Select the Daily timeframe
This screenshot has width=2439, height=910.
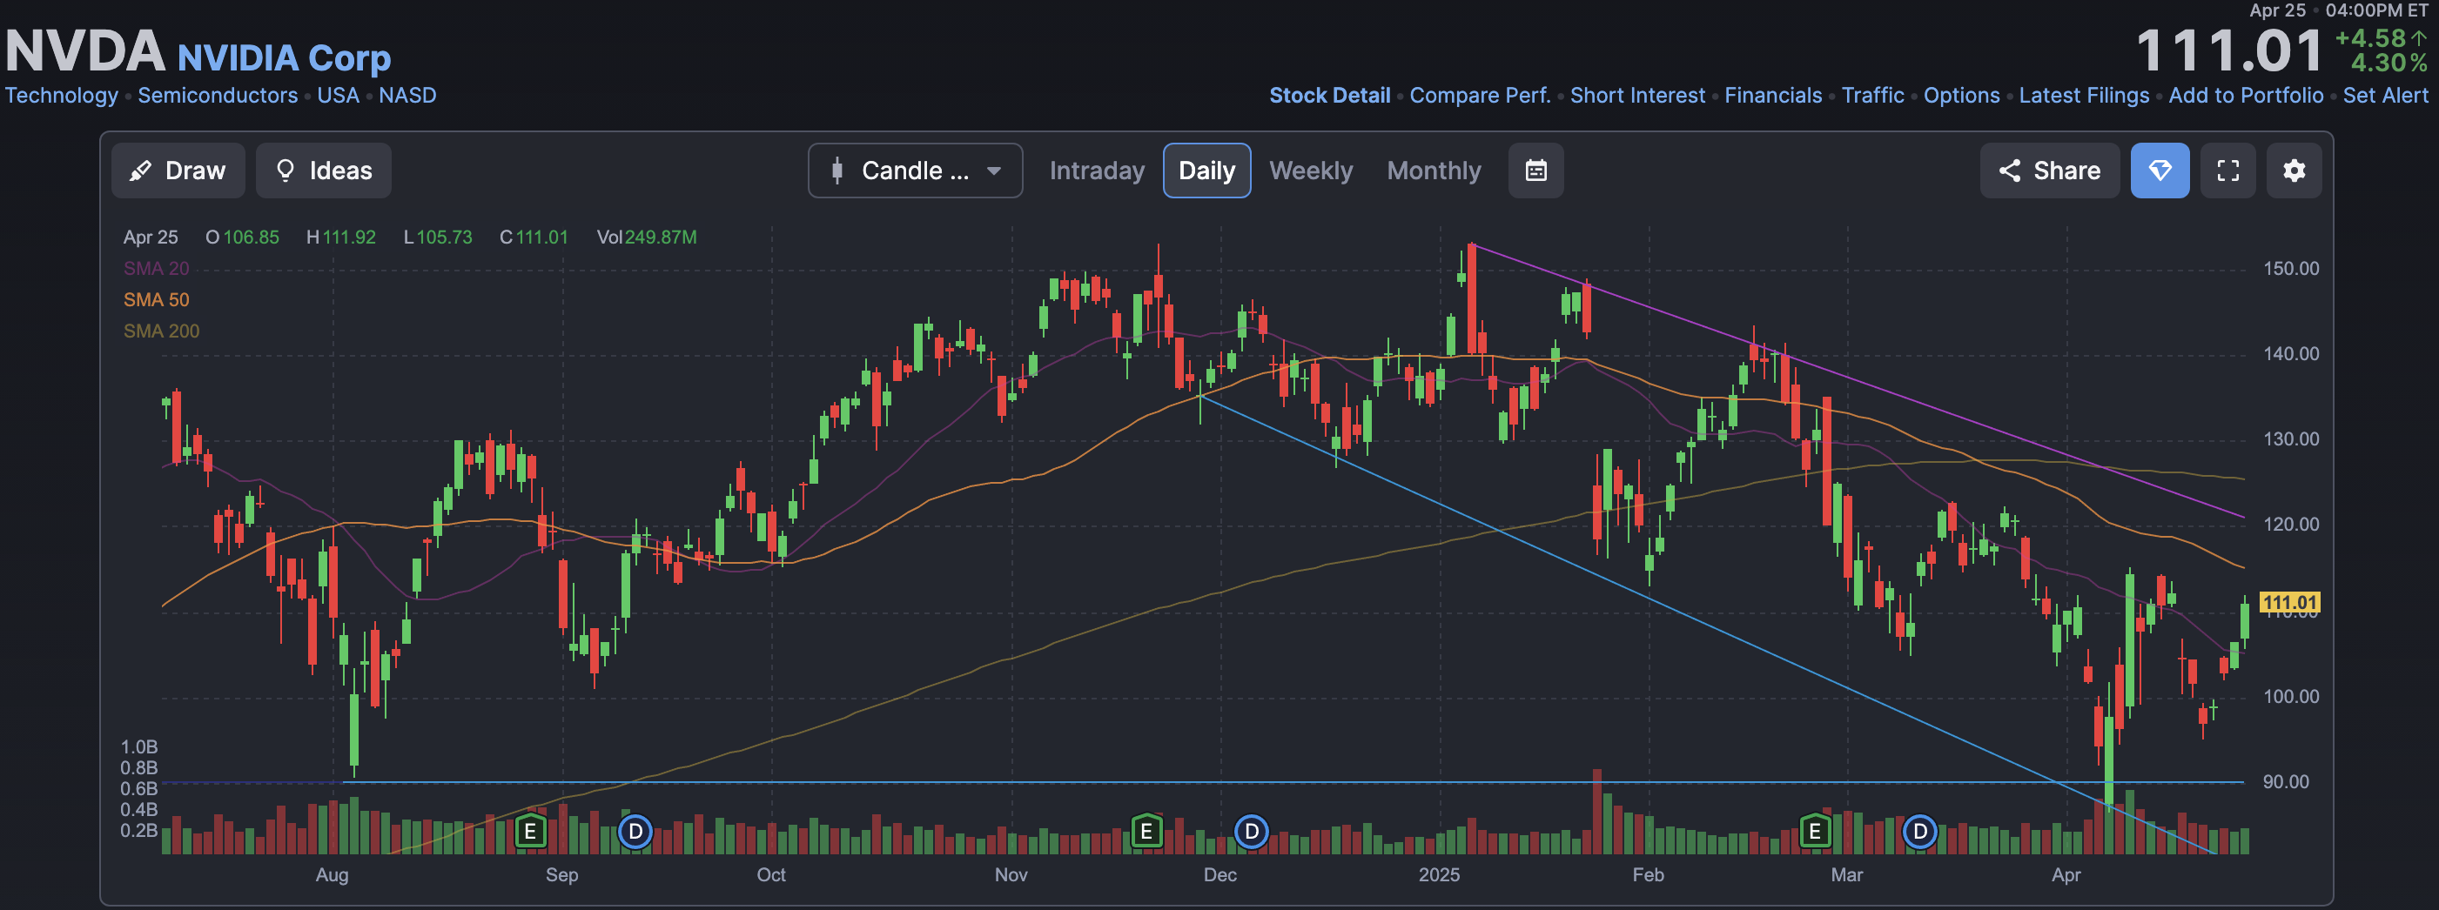(1206, 171)
